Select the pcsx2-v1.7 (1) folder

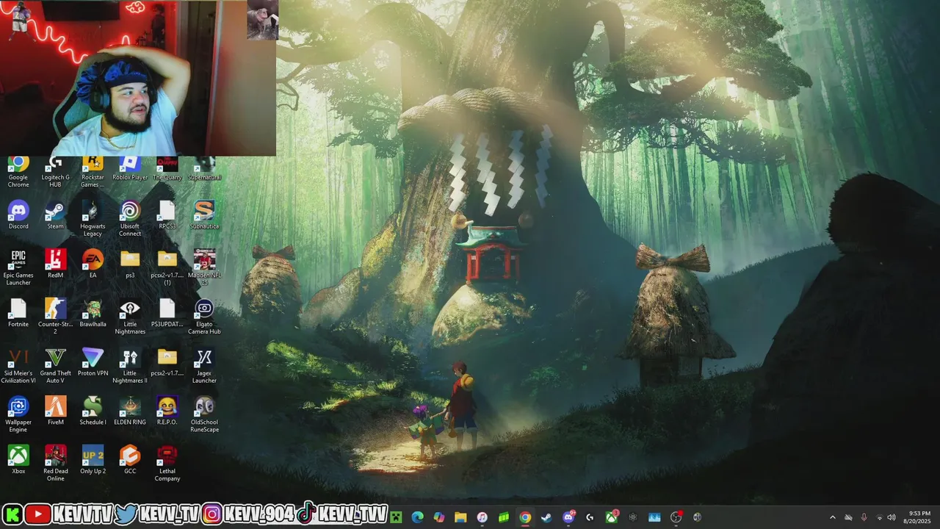[167, 267]
